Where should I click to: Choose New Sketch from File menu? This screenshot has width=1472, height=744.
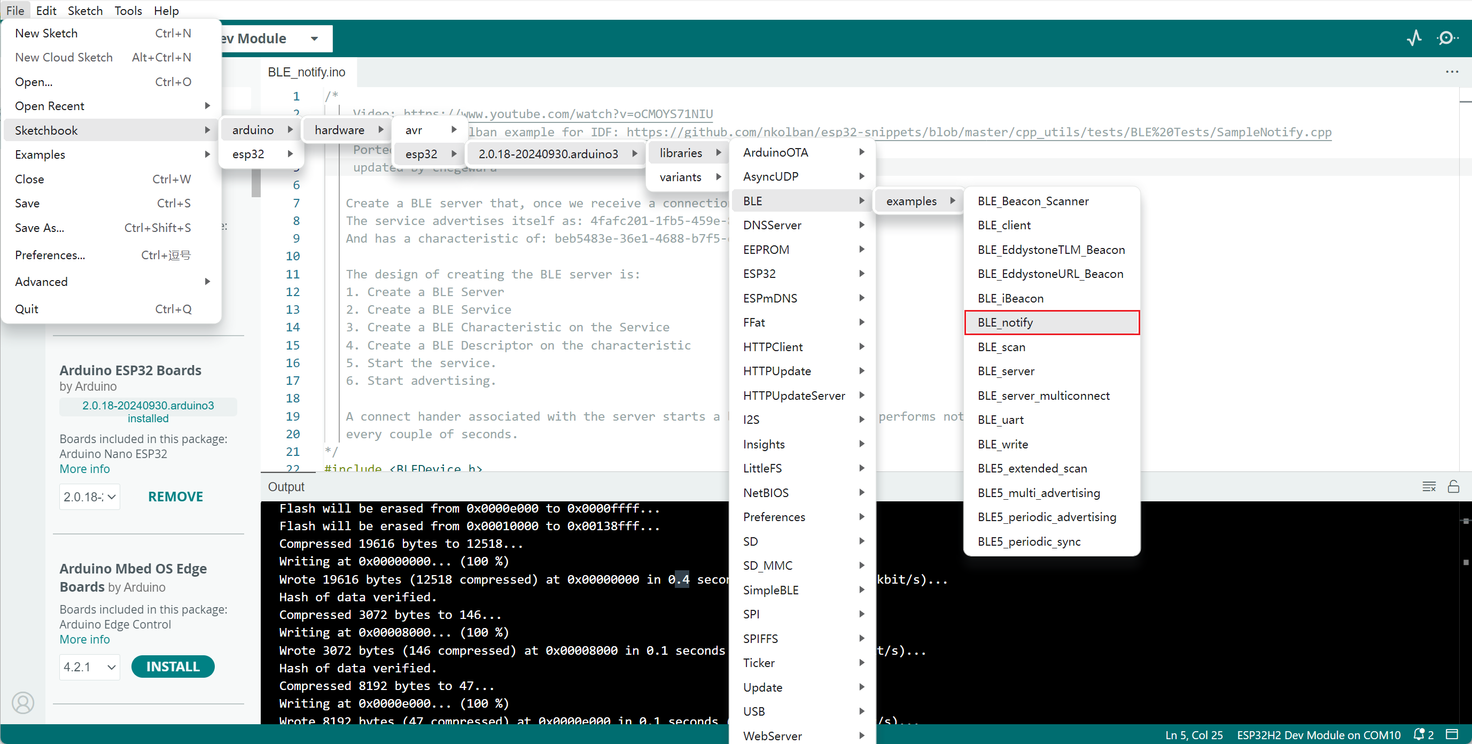[112, 33]
